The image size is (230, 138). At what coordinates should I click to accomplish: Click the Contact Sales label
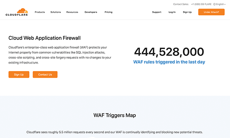(x=181, y=4)
